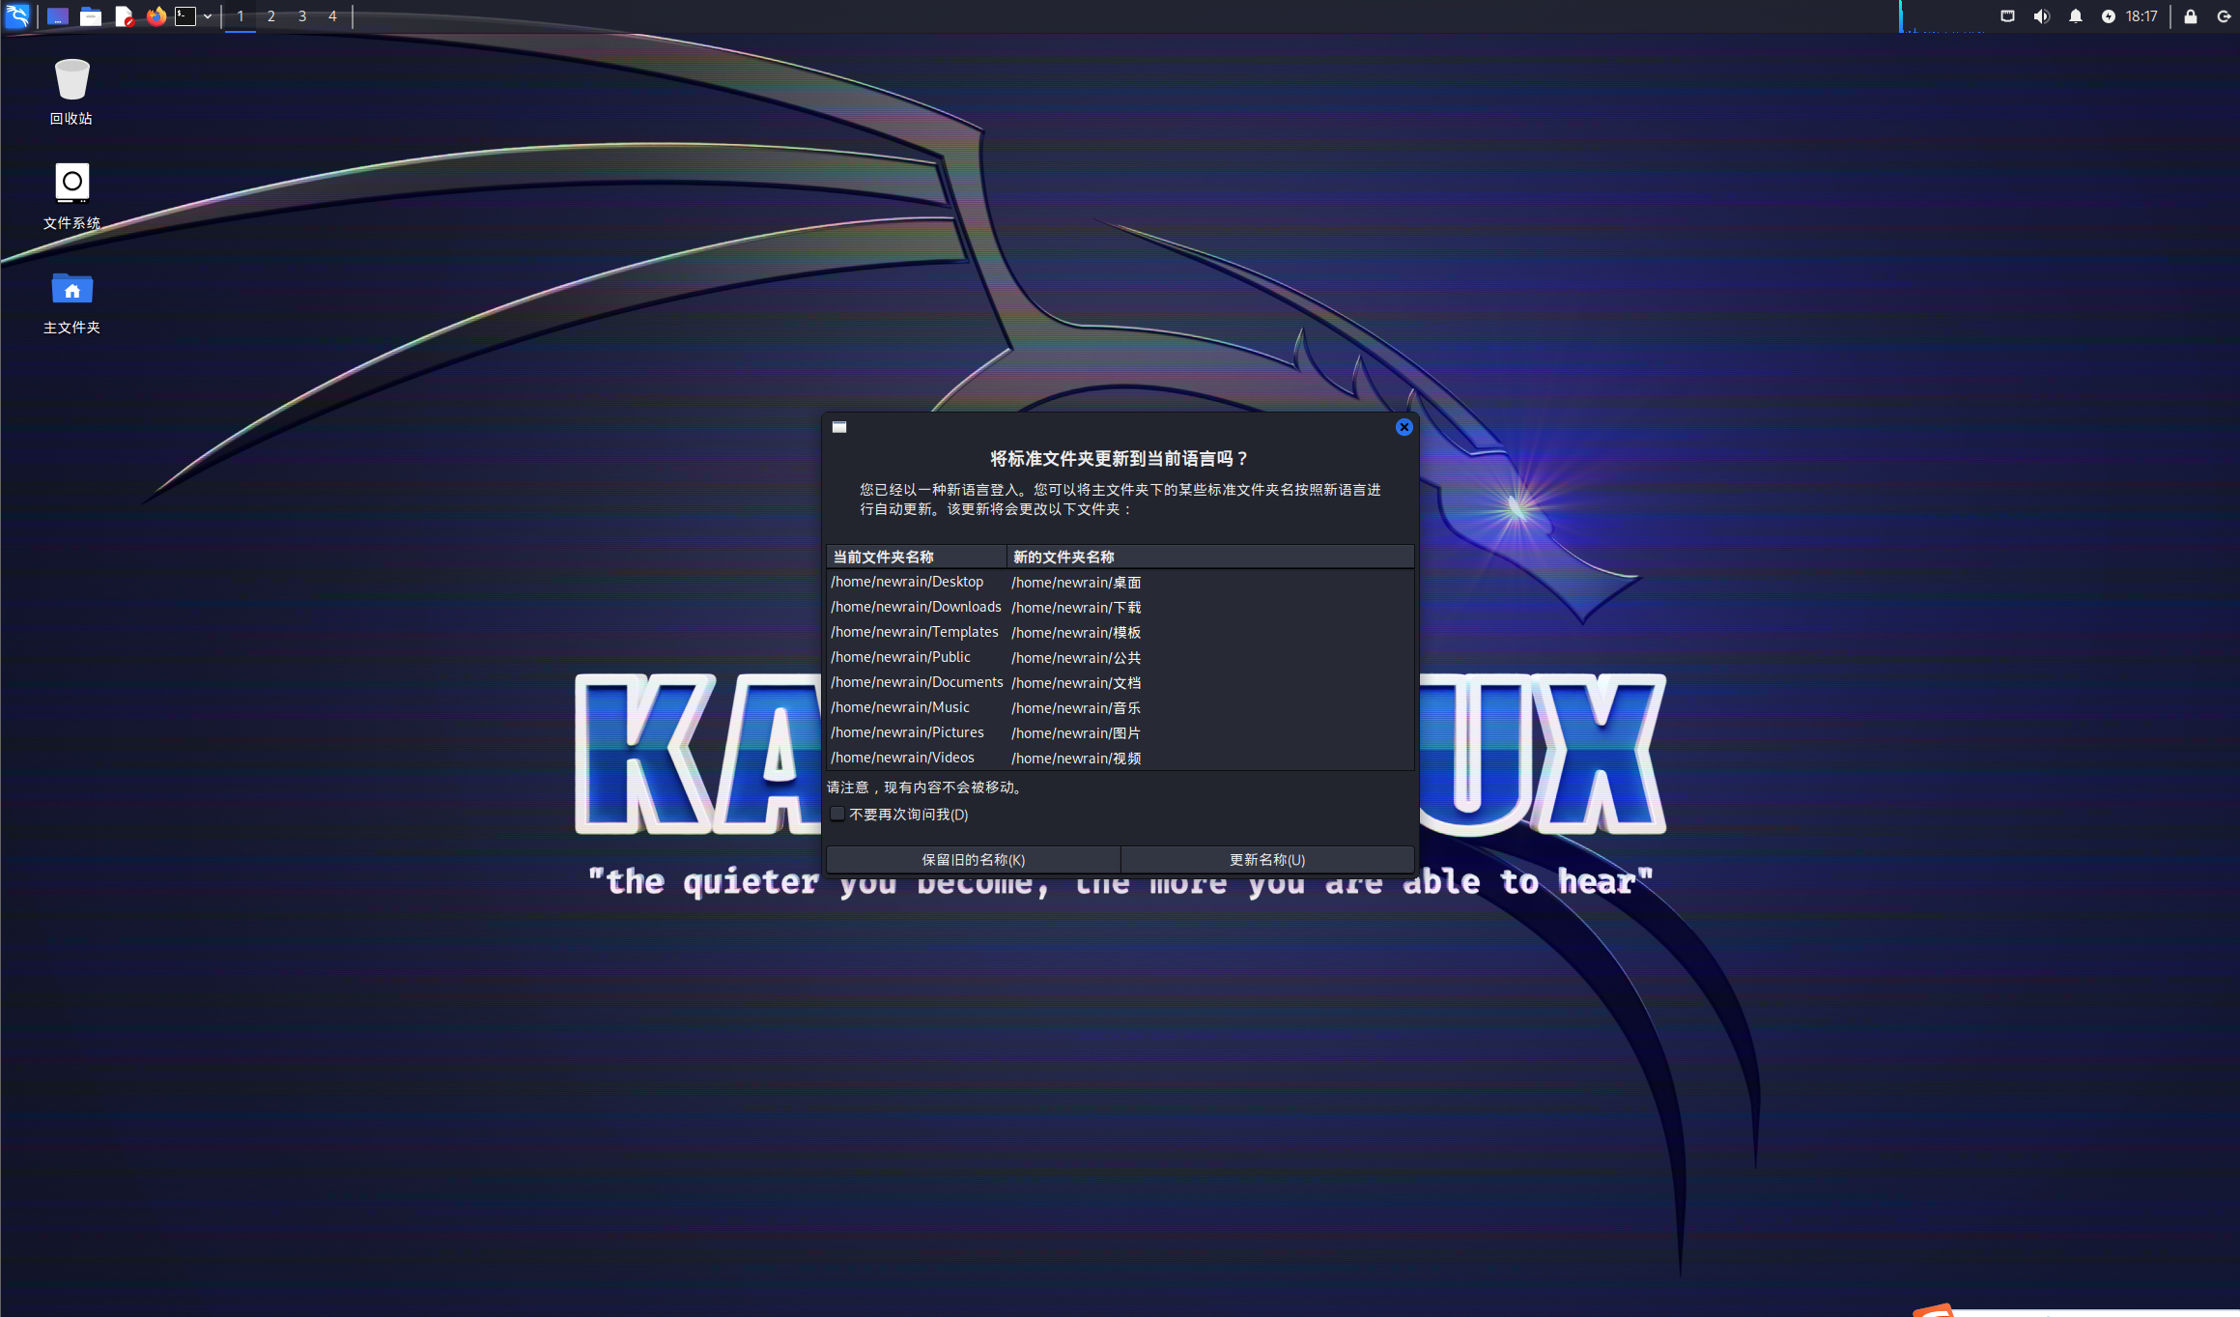2240x1317 pixels.
Task: Click the /home/newrain/桌面 cell
Action: (1076, 583)
